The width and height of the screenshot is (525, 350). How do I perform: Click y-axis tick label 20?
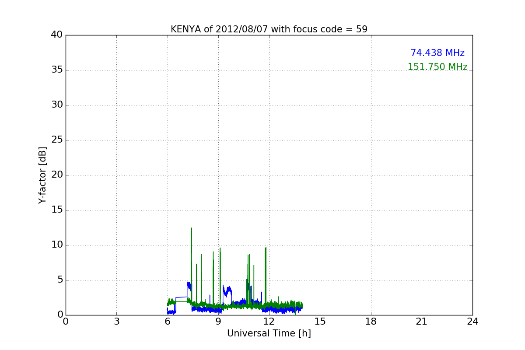tap(56, 175)
